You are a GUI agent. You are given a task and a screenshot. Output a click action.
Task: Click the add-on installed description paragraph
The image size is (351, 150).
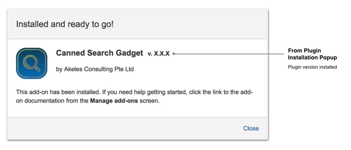(134, 96)
